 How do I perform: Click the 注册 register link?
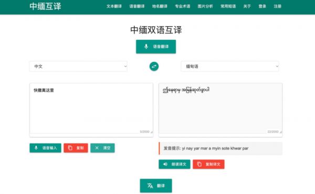[277, 6]
